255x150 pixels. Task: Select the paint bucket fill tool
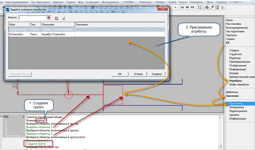pyautogui.click(x=207, y=7)
